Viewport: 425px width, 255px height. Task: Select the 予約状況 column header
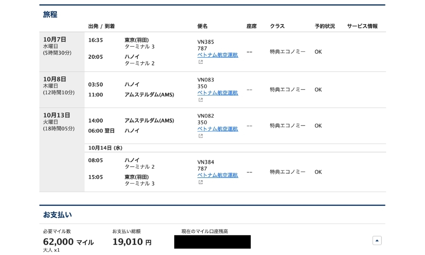[325, 26]
